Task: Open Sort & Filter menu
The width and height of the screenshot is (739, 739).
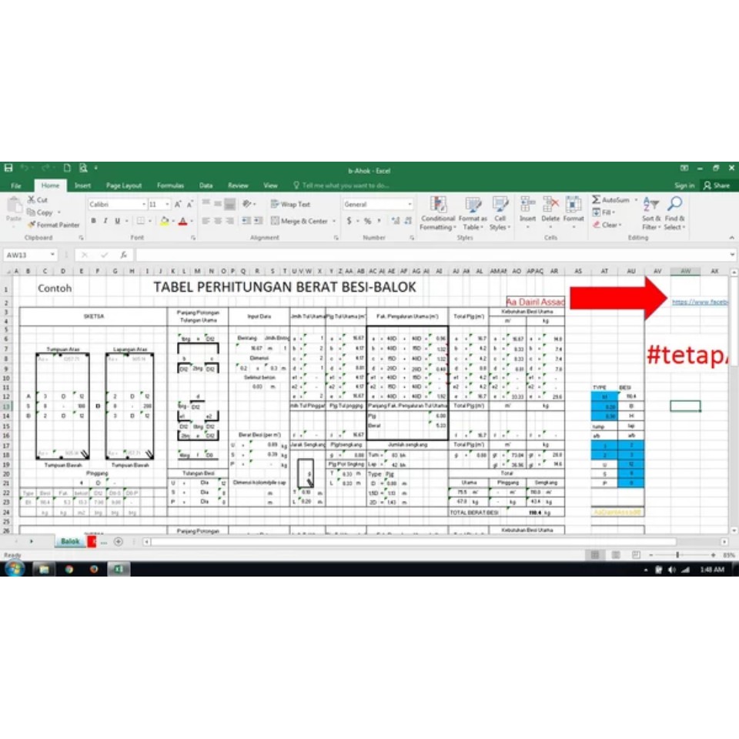Action: click(651, 213)
